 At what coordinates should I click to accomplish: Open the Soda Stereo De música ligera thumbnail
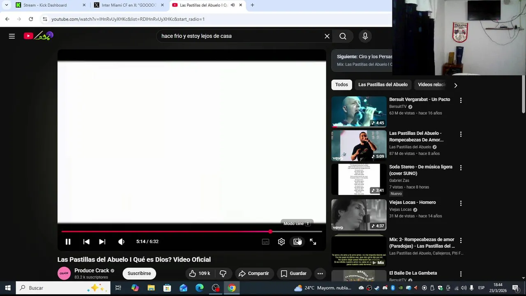click(x=359, y=179)
